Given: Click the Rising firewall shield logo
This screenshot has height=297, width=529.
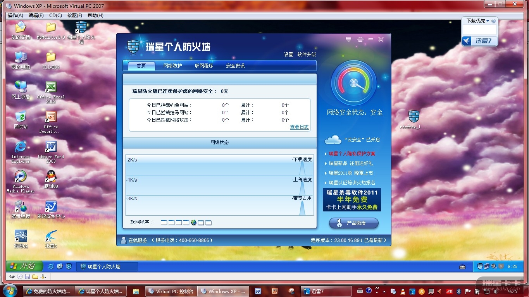Looking at the screenshot, I should pyautogui.click(x=133, y=47).
